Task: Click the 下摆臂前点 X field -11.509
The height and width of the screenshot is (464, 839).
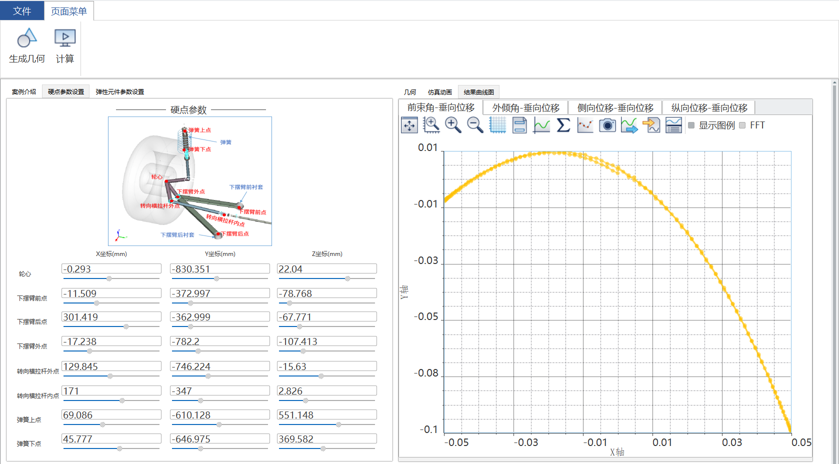Action: [x=111, y=293]
